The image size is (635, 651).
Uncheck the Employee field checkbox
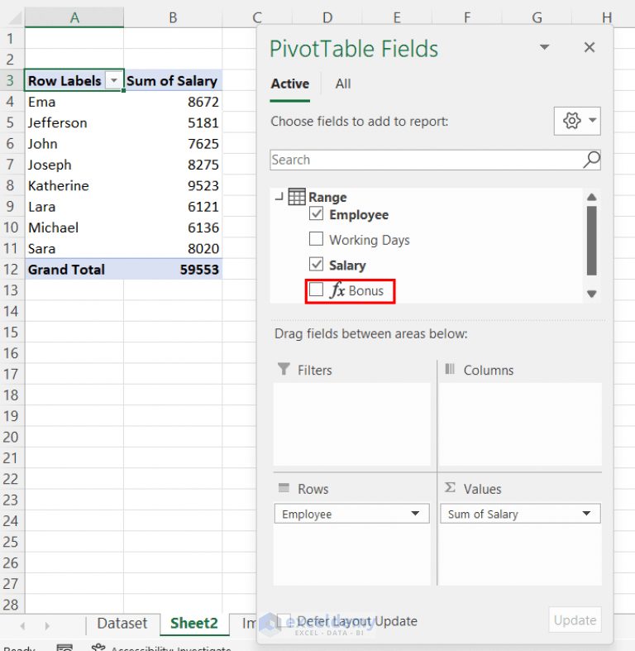coord(316,213)
